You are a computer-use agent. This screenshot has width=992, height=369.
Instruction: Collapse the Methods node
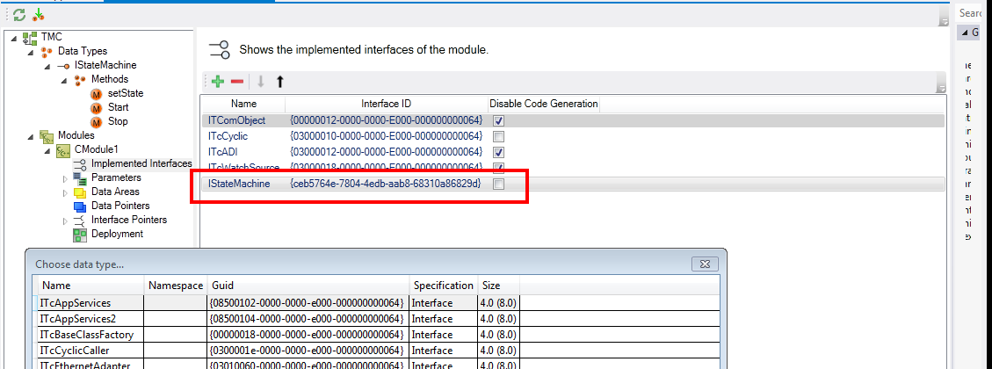tap(64, 80)
